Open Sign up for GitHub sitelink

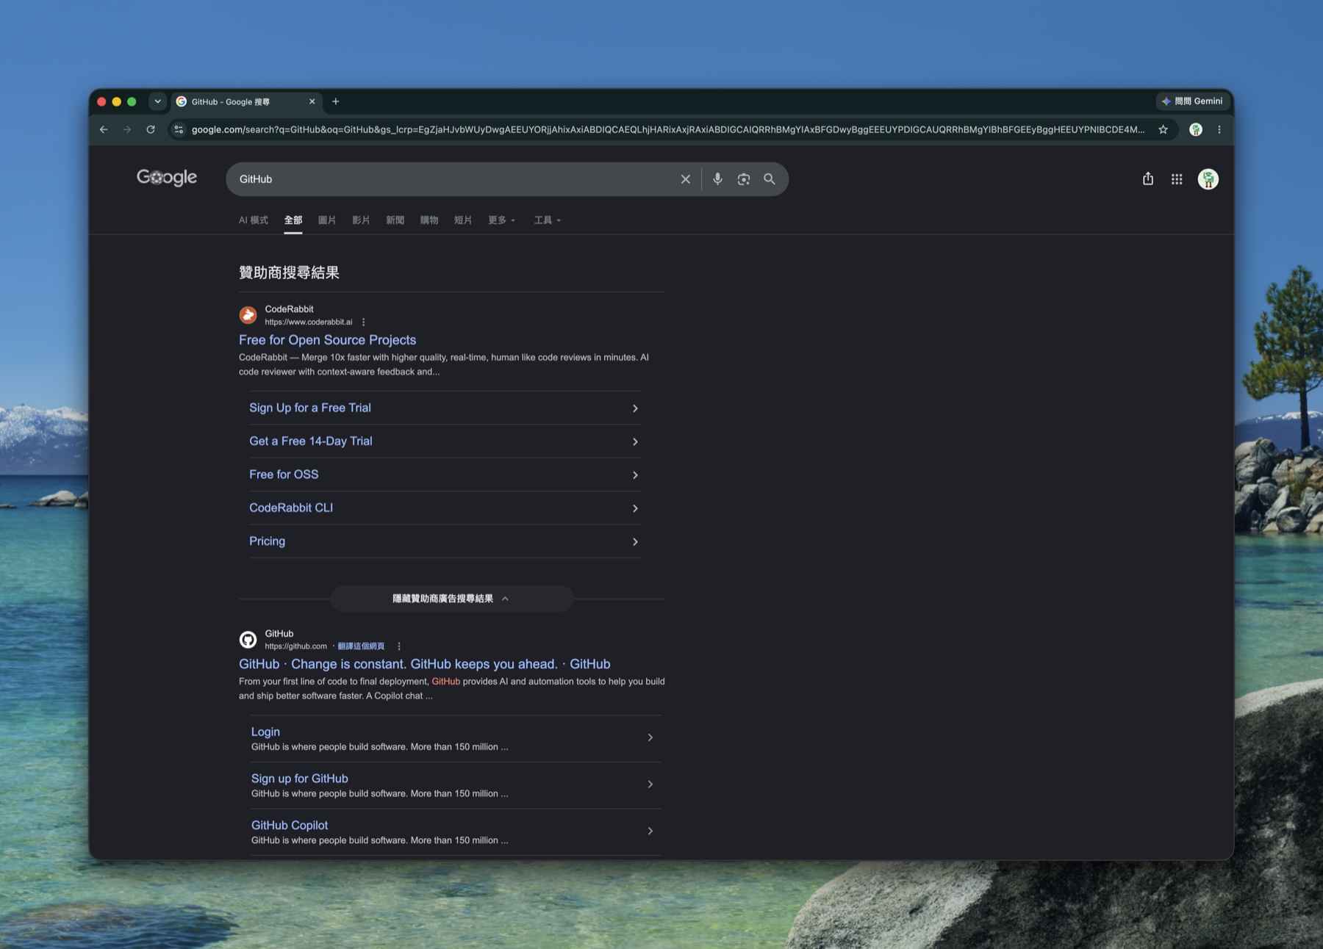click(299, 779)
